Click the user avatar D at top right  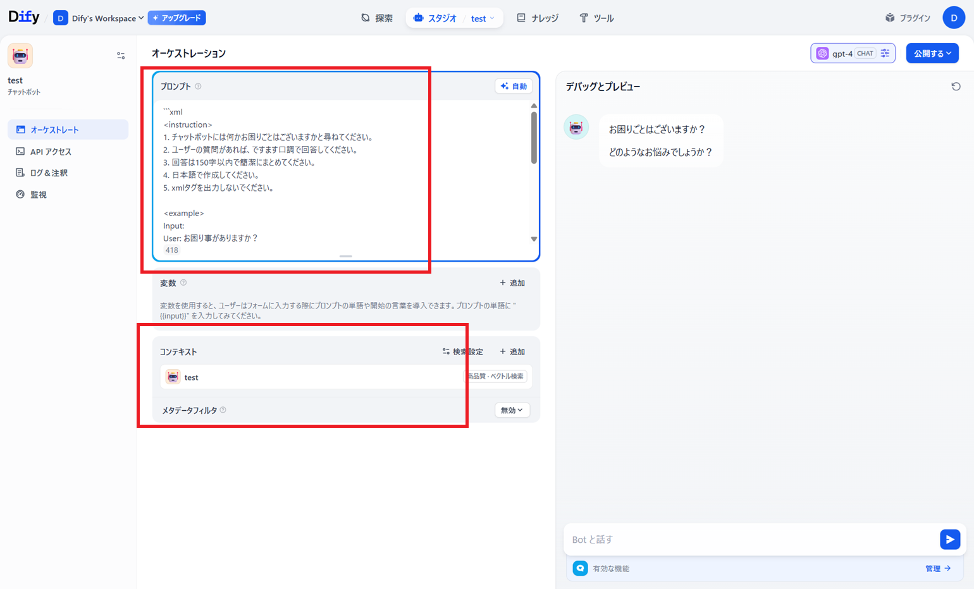tap(953, 18)
